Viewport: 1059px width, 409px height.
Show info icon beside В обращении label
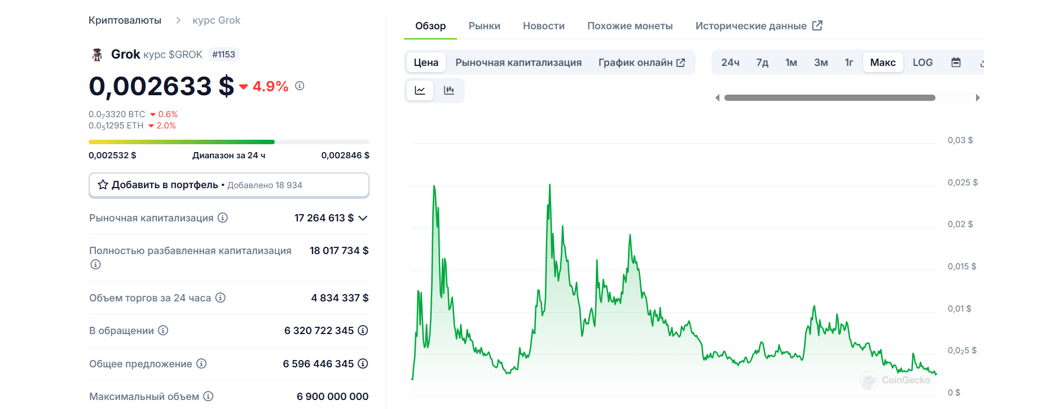coord(163,330)
